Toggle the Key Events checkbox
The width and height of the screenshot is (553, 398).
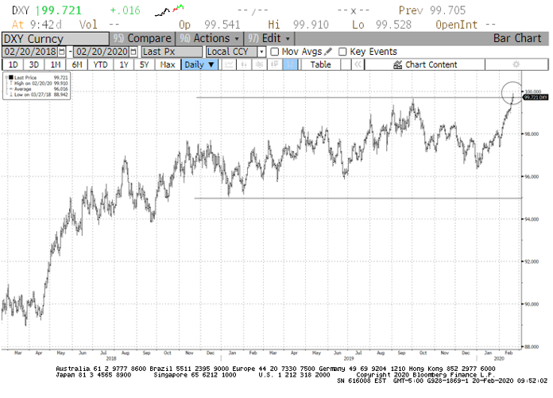coord(343,52)
